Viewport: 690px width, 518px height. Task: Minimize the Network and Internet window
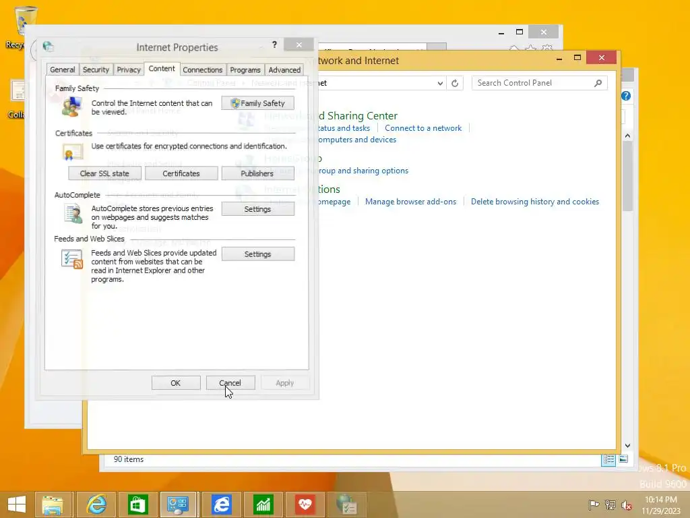click(x=559, y=58)
